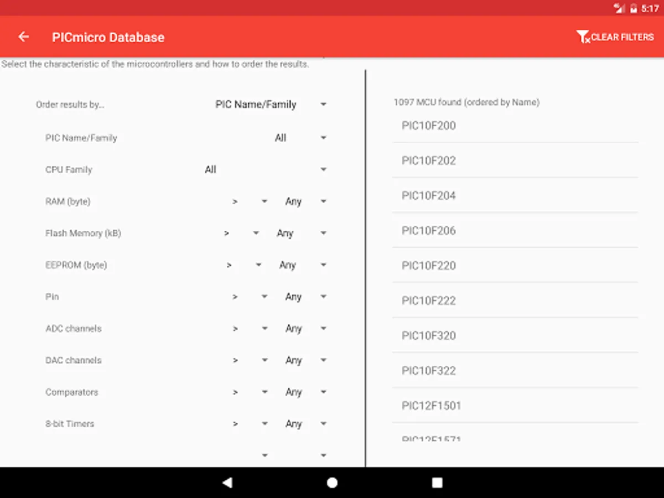
Task: Tap the 8-bit Timers filter label
Action: coord(70,424)
